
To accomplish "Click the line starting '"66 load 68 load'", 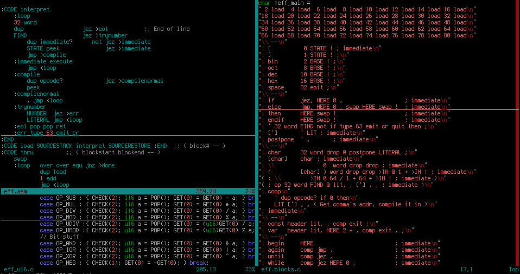I will [x=367, y=35].
